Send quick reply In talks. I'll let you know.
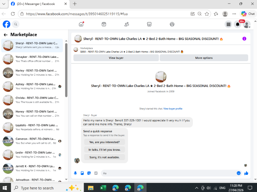The height and width of the screenshot is (192, 257). (x=105, y=150)
